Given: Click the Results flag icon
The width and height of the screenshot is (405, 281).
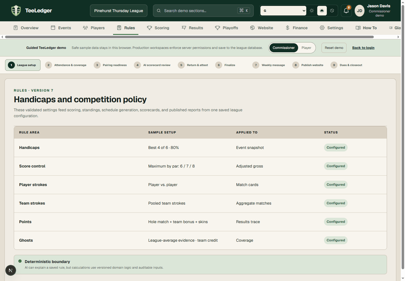Looking at the screenshot, I should (x=184, y=28).
